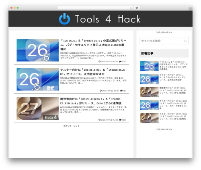The image size is (201, 170).
Task: Open the iOS 26.6 RC article thumbnail
Action: coord(38,79)
